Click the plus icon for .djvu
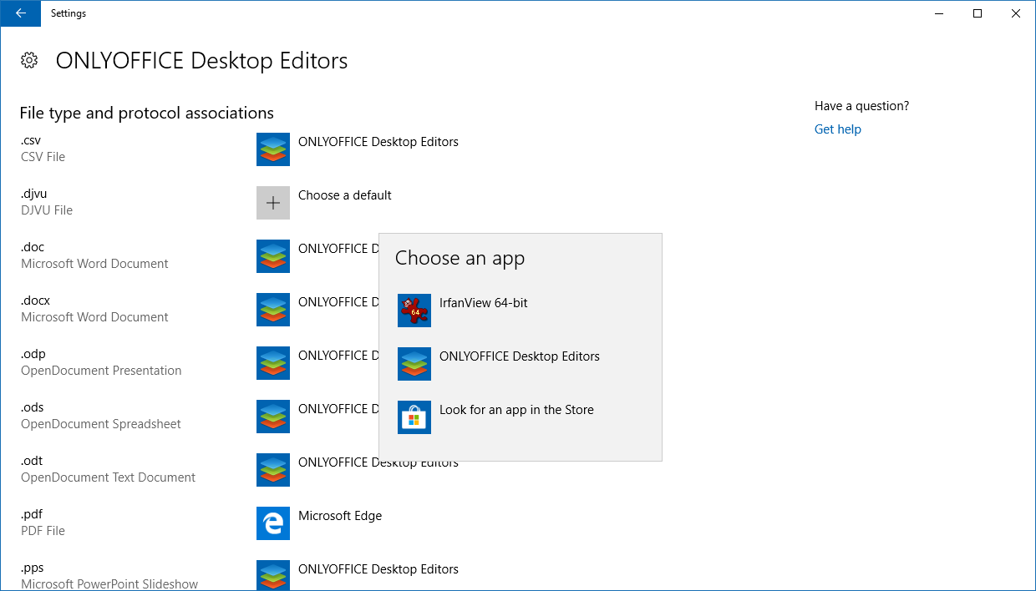The image size is (1036, 591). pyautogui.click(x=273, y=203)
